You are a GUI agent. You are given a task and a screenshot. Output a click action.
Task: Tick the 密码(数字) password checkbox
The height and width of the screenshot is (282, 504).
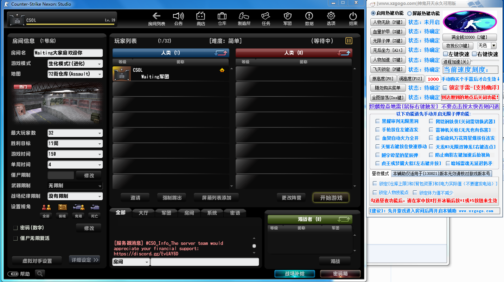[15, 228]
